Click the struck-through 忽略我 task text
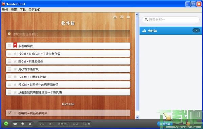Image resolution: width=203 pixels, height=129 pixels. pos(33,113)
